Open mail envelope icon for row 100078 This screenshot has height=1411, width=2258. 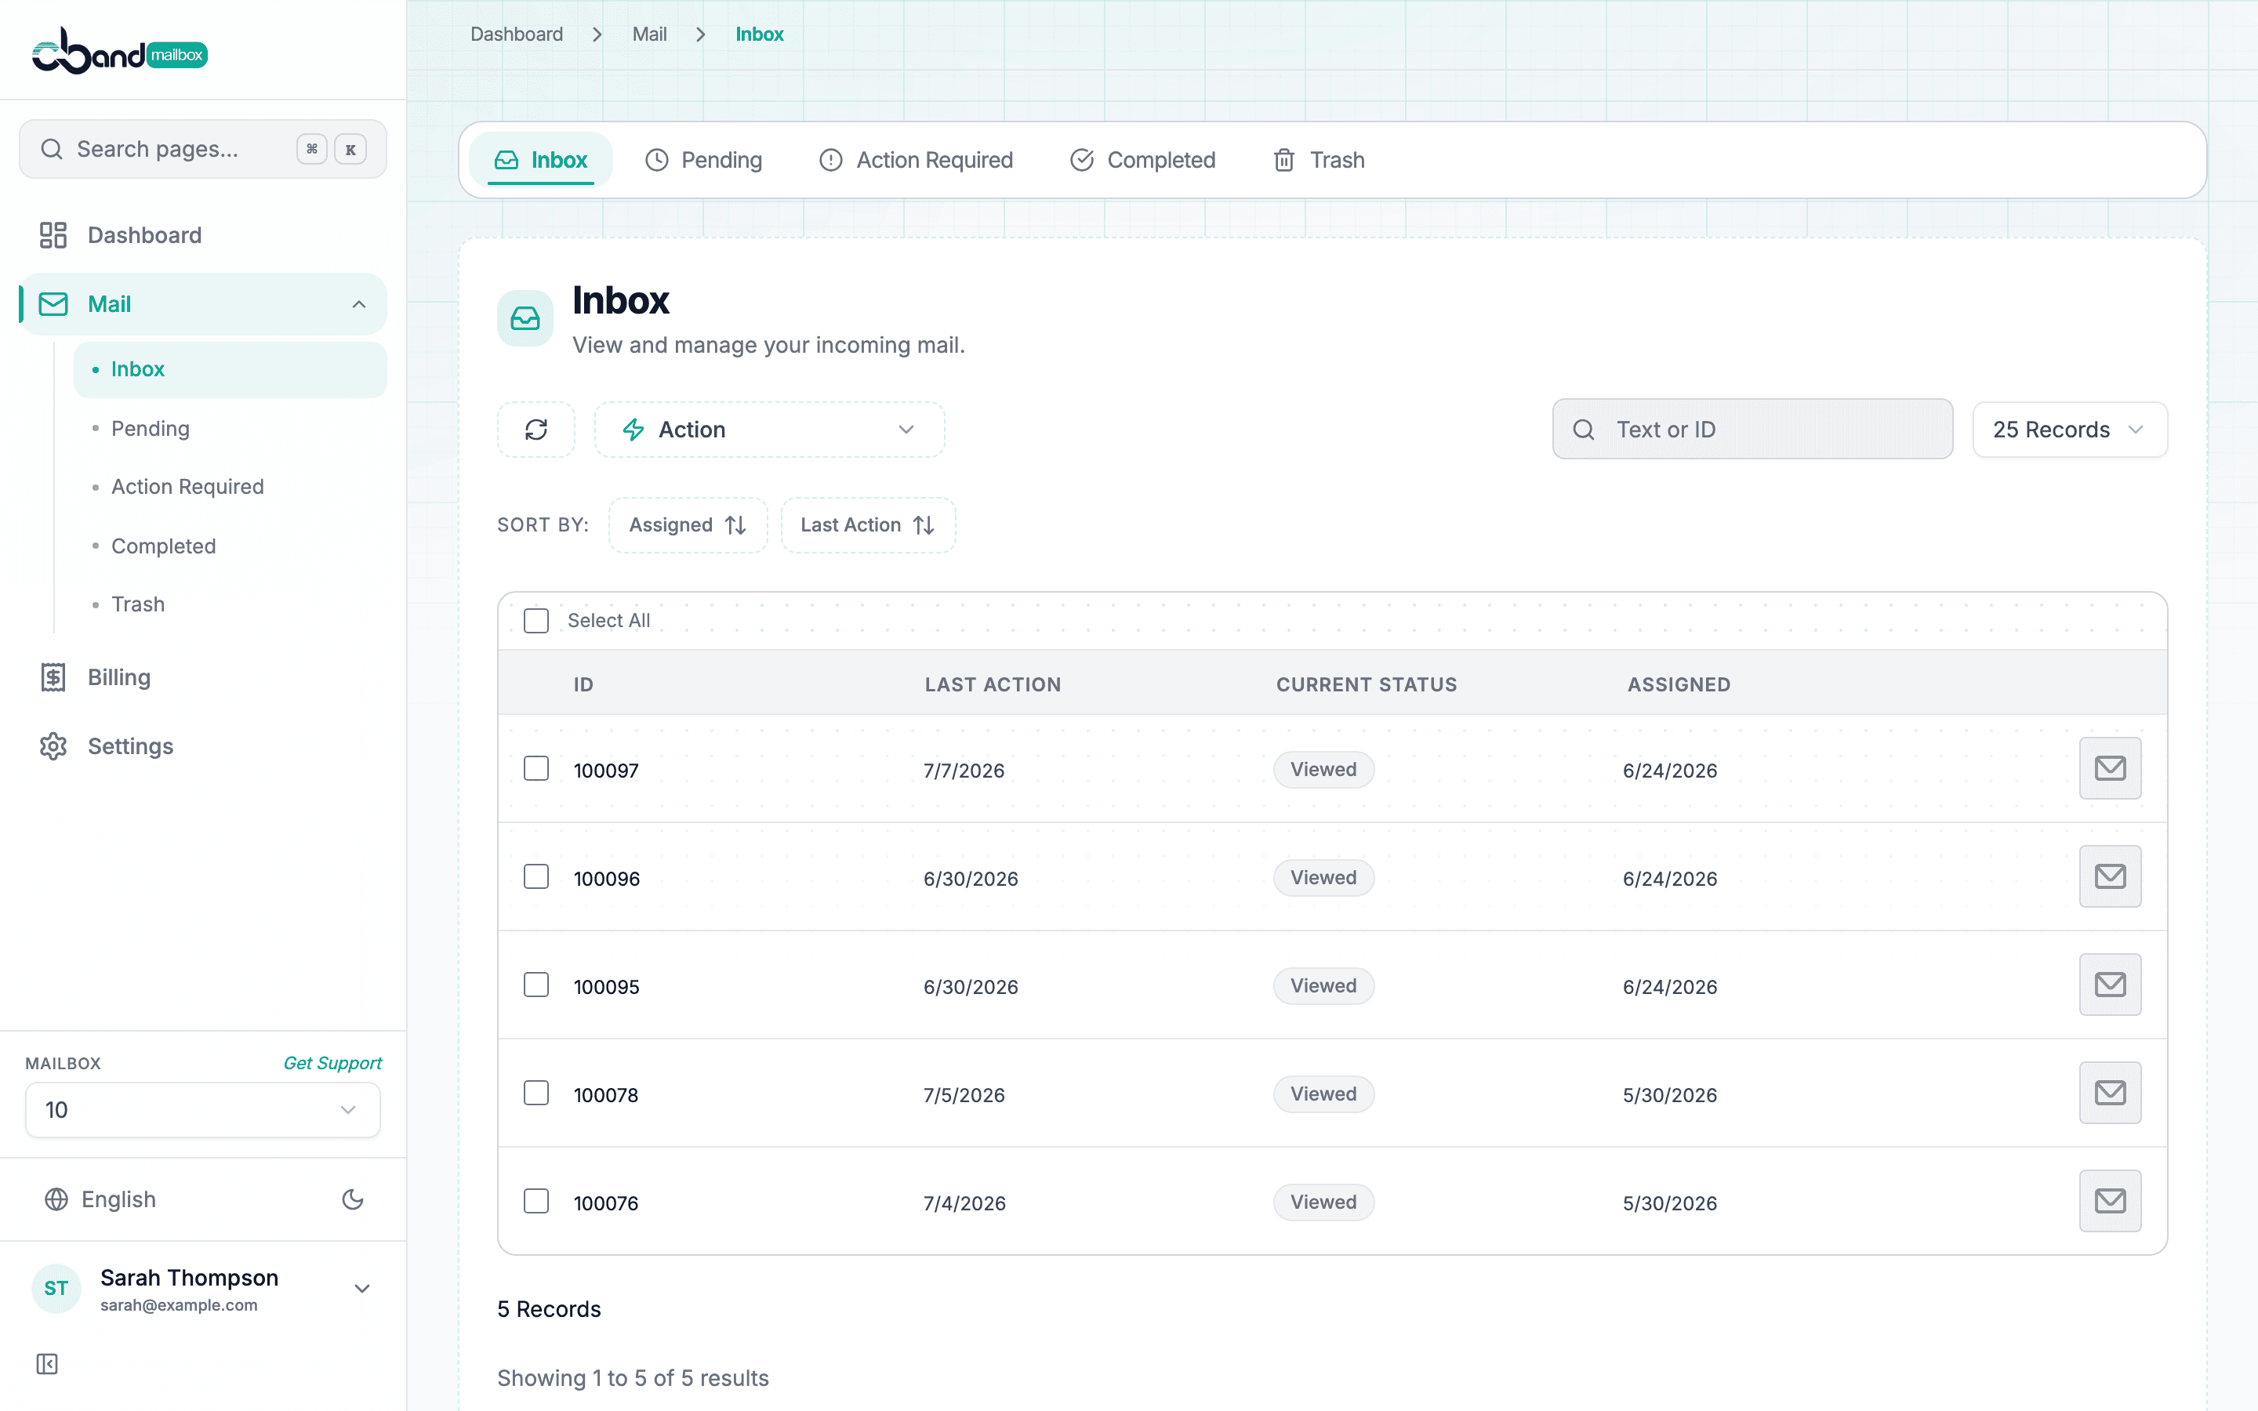2110,1093
